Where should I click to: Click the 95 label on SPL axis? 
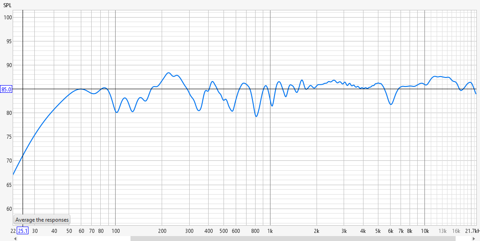tap(9, 41)
